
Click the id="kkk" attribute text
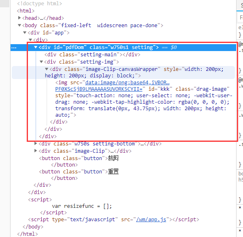click(x=160, y=89)
